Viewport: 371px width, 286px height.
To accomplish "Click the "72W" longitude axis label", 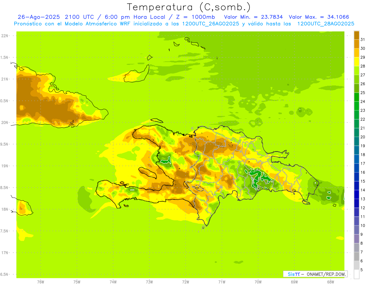I will pos(185,282).
